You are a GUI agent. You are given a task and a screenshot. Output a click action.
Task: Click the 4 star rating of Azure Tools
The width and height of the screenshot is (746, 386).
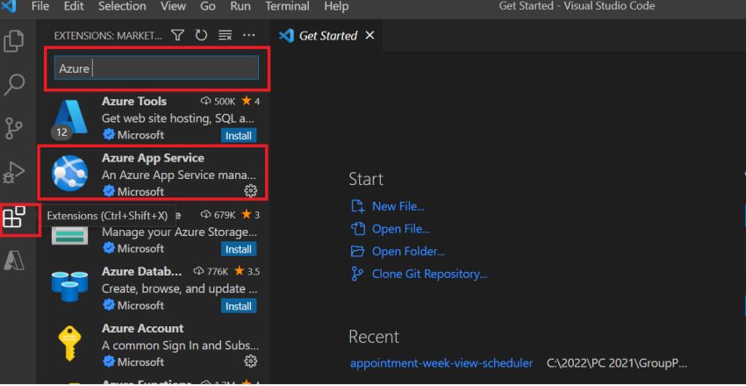tap(251, 101)
